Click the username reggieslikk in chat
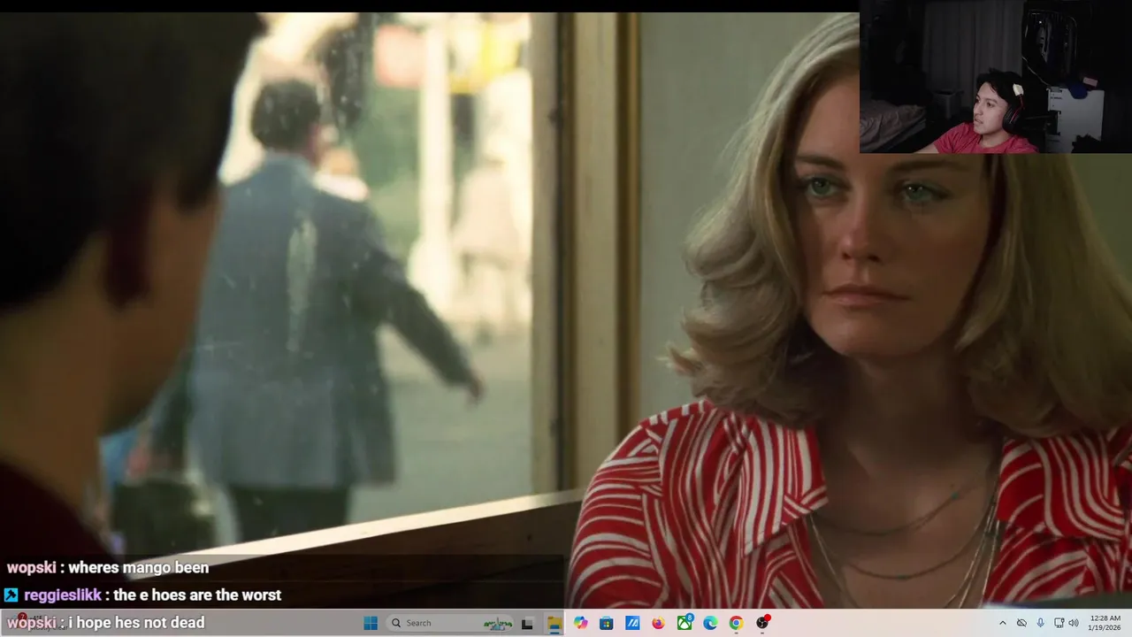This screenshot has width=1132, height=637. click(62, 595)
